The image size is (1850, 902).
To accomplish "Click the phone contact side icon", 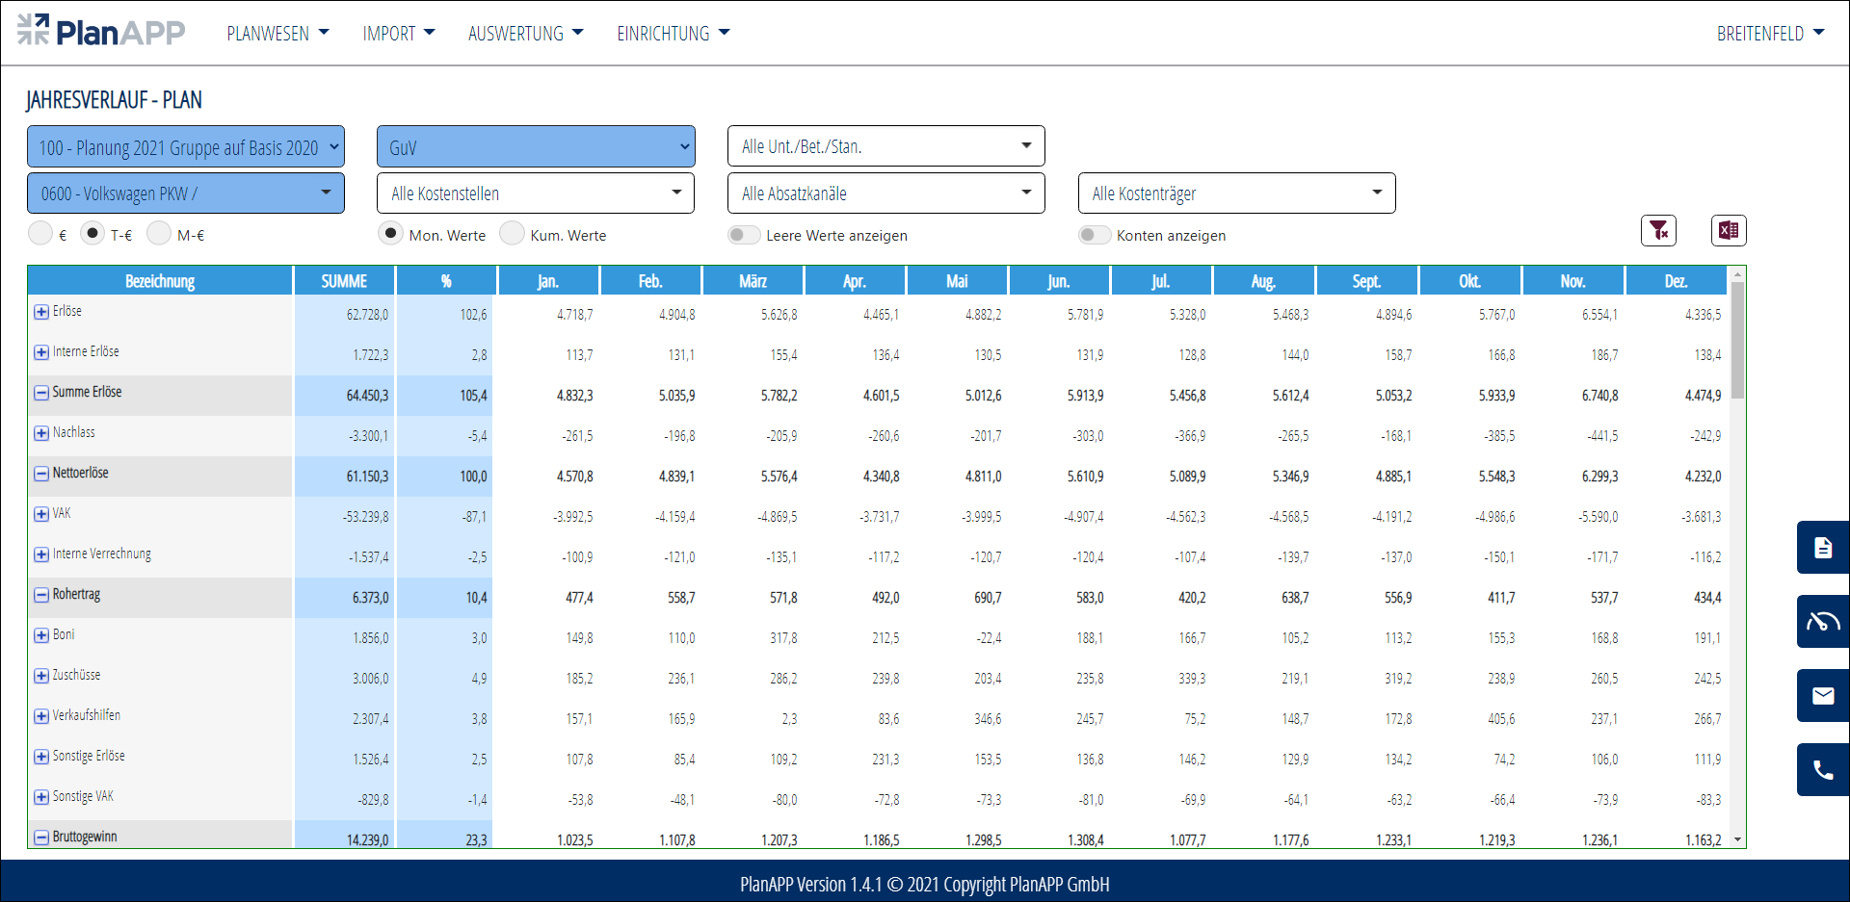I will click(x=1822, y=770).
